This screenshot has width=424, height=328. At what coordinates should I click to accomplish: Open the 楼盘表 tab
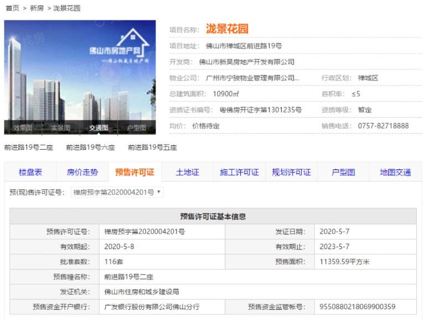[30, 172]
